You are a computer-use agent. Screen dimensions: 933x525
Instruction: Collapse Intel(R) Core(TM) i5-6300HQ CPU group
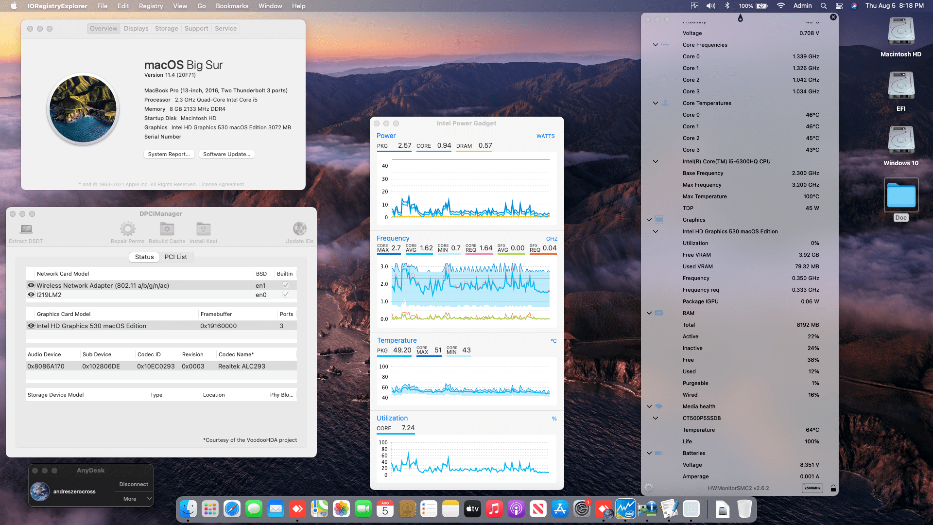coord(656,161)
